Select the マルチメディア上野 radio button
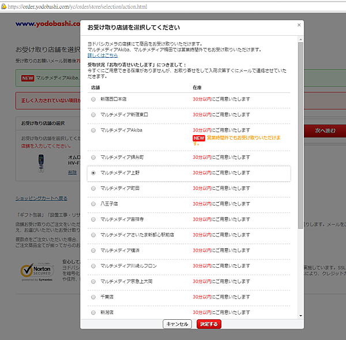 tap(93, 173)
